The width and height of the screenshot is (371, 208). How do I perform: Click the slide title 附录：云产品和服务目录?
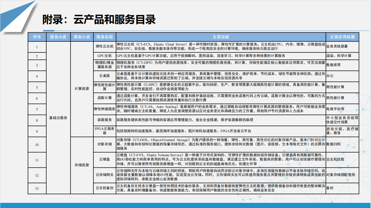click(99, 20)
